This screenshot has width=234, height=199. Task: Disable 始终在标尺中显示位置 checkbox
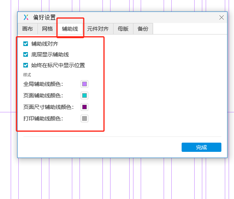click(26, 65)
